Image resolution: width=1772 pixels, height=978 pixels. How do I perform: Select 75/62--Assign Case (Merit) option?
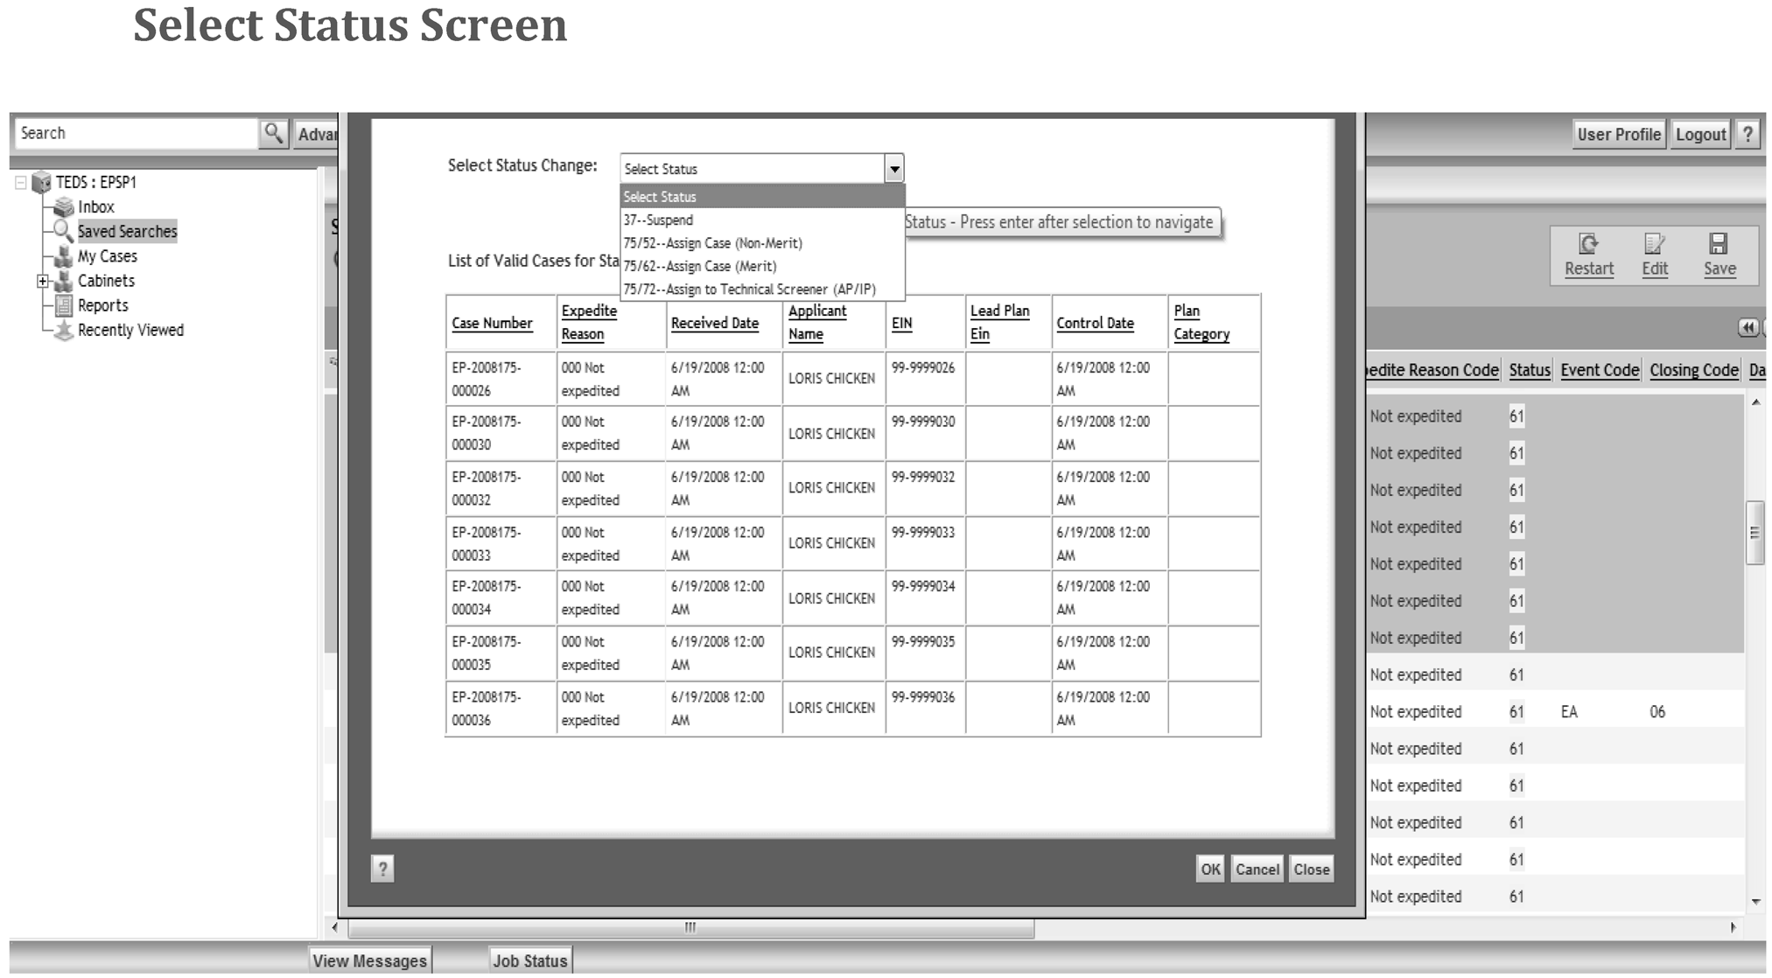pos(699,267)
